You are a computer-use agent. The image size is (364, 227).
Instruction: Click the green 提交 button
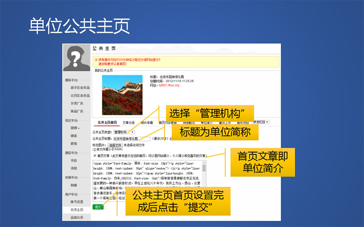(x=97, y=207)
